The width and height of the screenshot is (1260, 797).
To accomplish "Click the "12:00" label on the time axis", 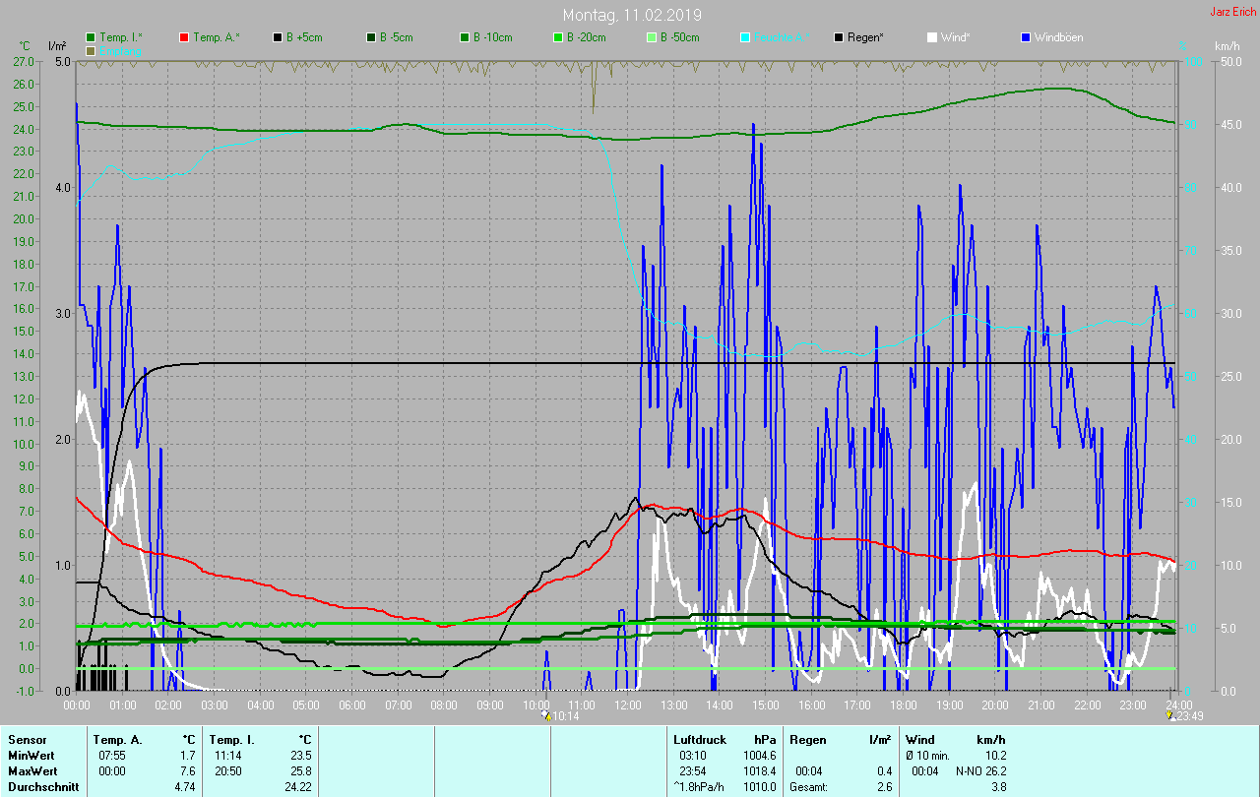I will 628,705.
